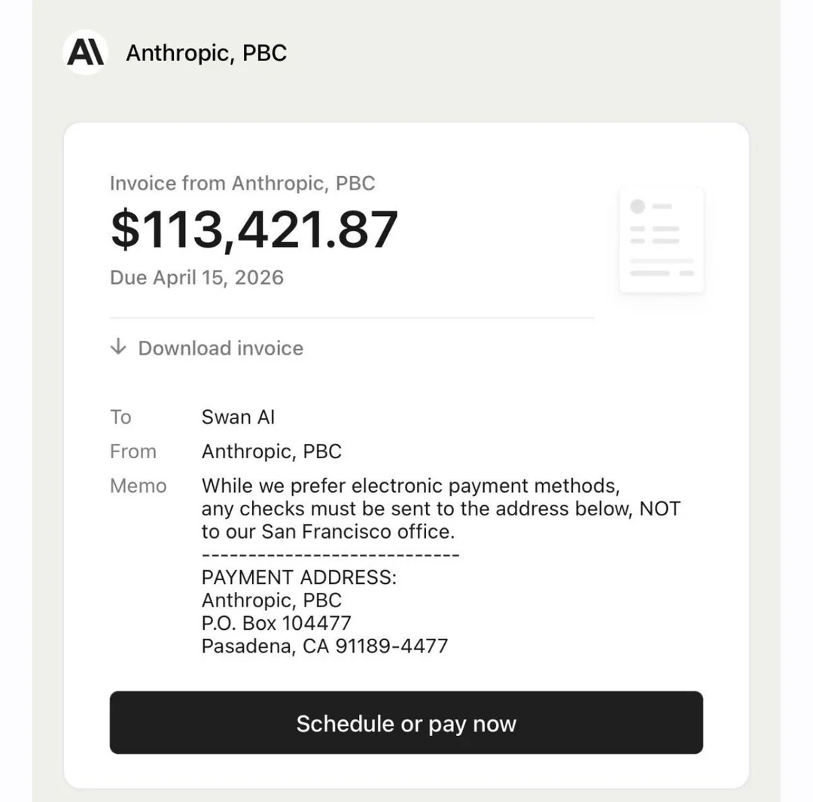
Task: Click the From field label
Action: click(133, 451)
